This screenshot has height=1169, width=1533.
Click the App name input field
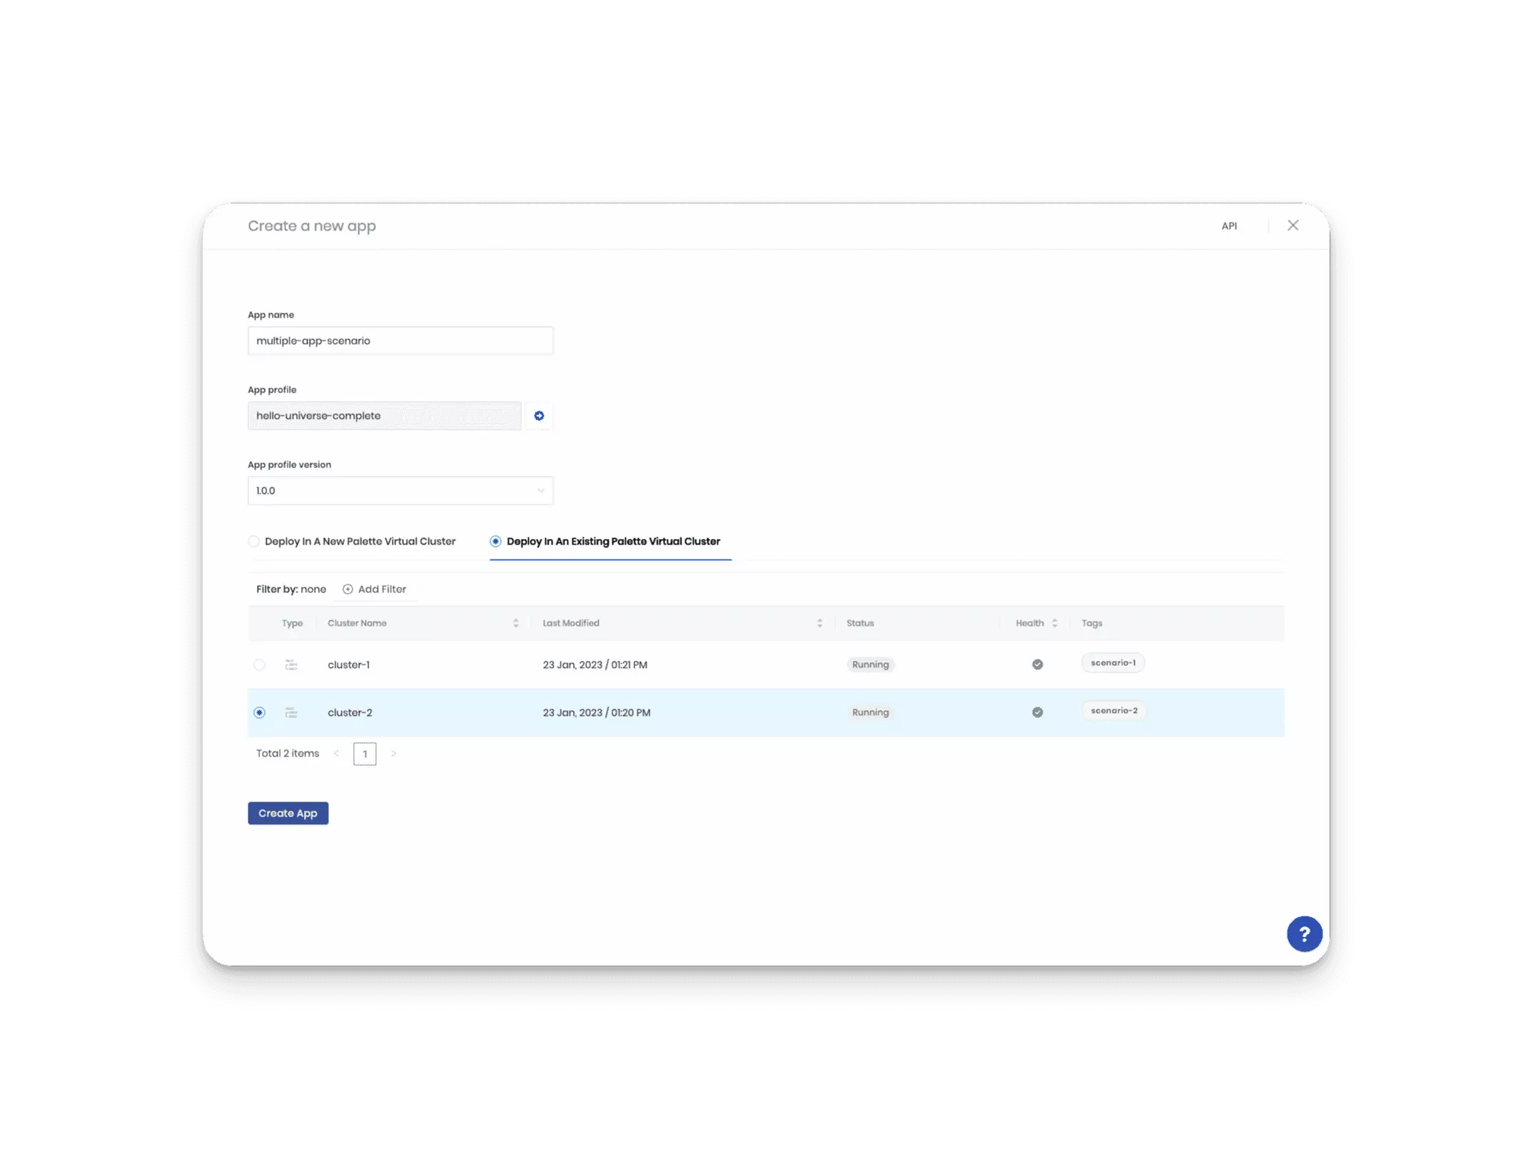400,340
